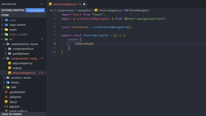Click the .gitignore git icon
This screenshot has width=206, height=116.
(6, 97)
